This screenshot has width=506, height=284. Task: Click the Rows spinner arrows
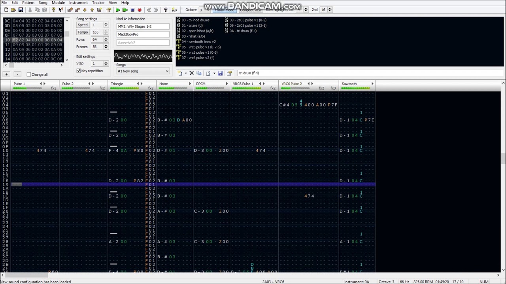coord(106,39)
